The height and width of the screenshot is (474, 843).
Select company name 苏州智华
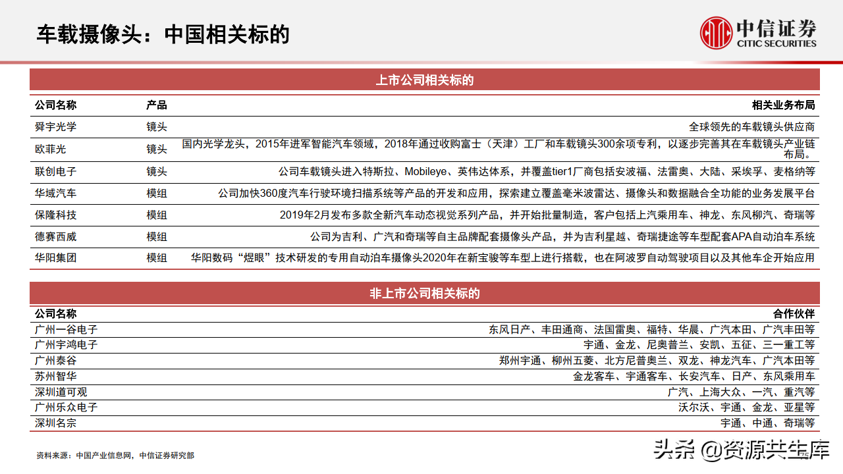55,376
